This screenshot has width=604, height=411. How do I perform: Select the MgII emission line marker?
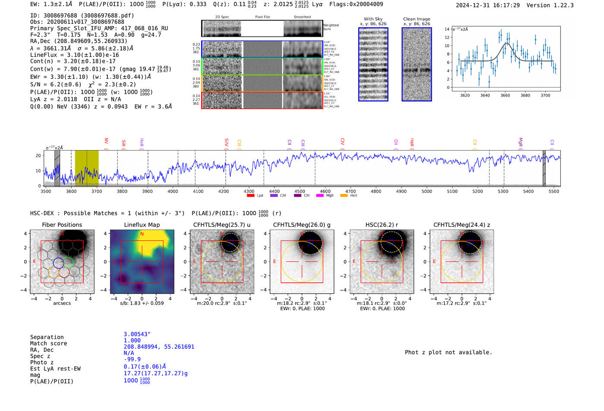coord(520,143)
